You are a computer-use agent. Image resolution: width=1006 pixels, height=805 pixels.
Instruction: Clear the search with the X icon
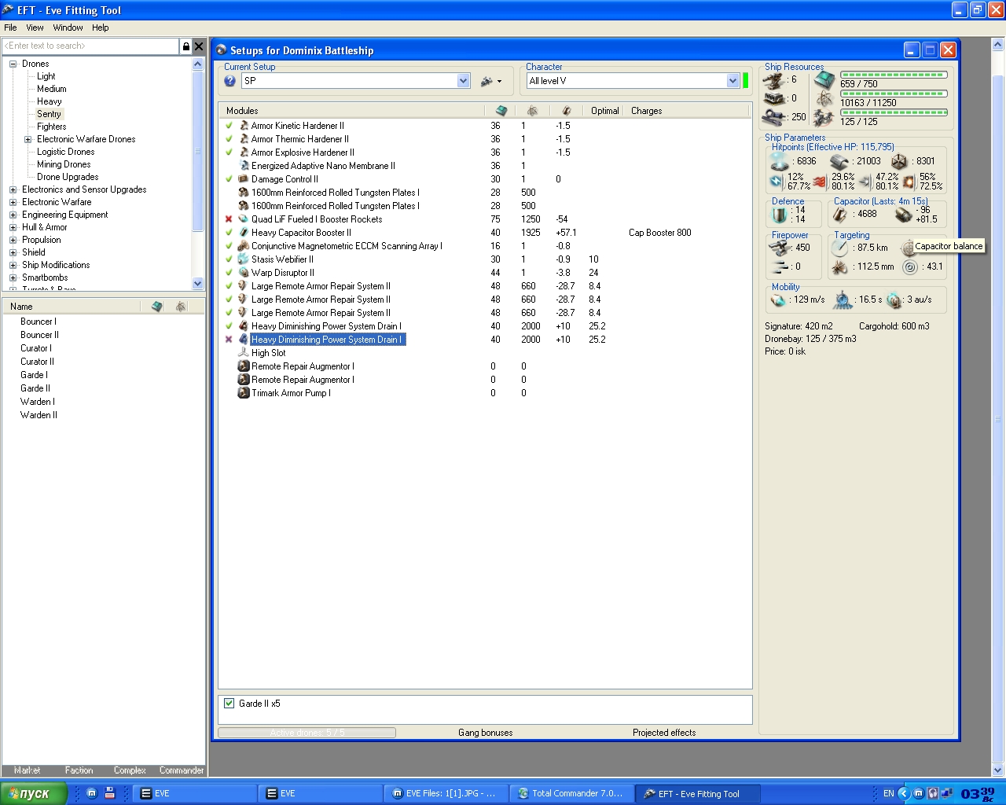point(199,46)
